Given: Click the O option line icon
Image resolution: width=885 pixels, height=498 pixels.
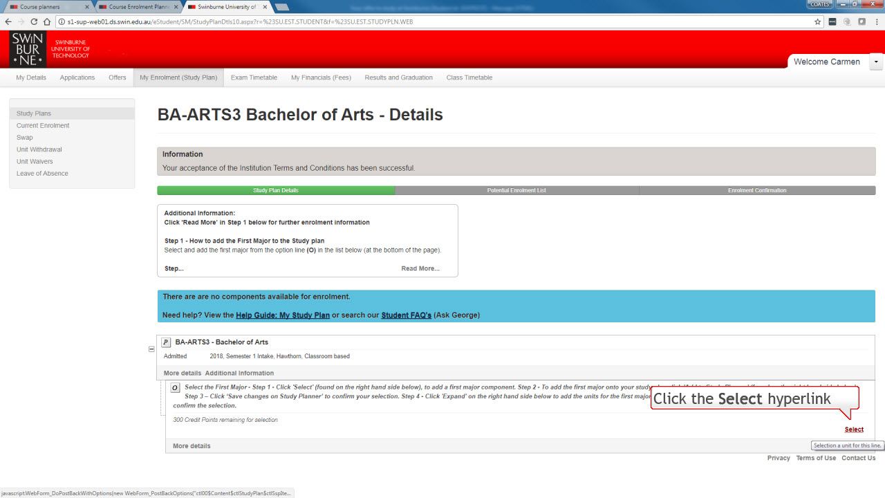Looking at the screenshot, I should tap(175, 388).
